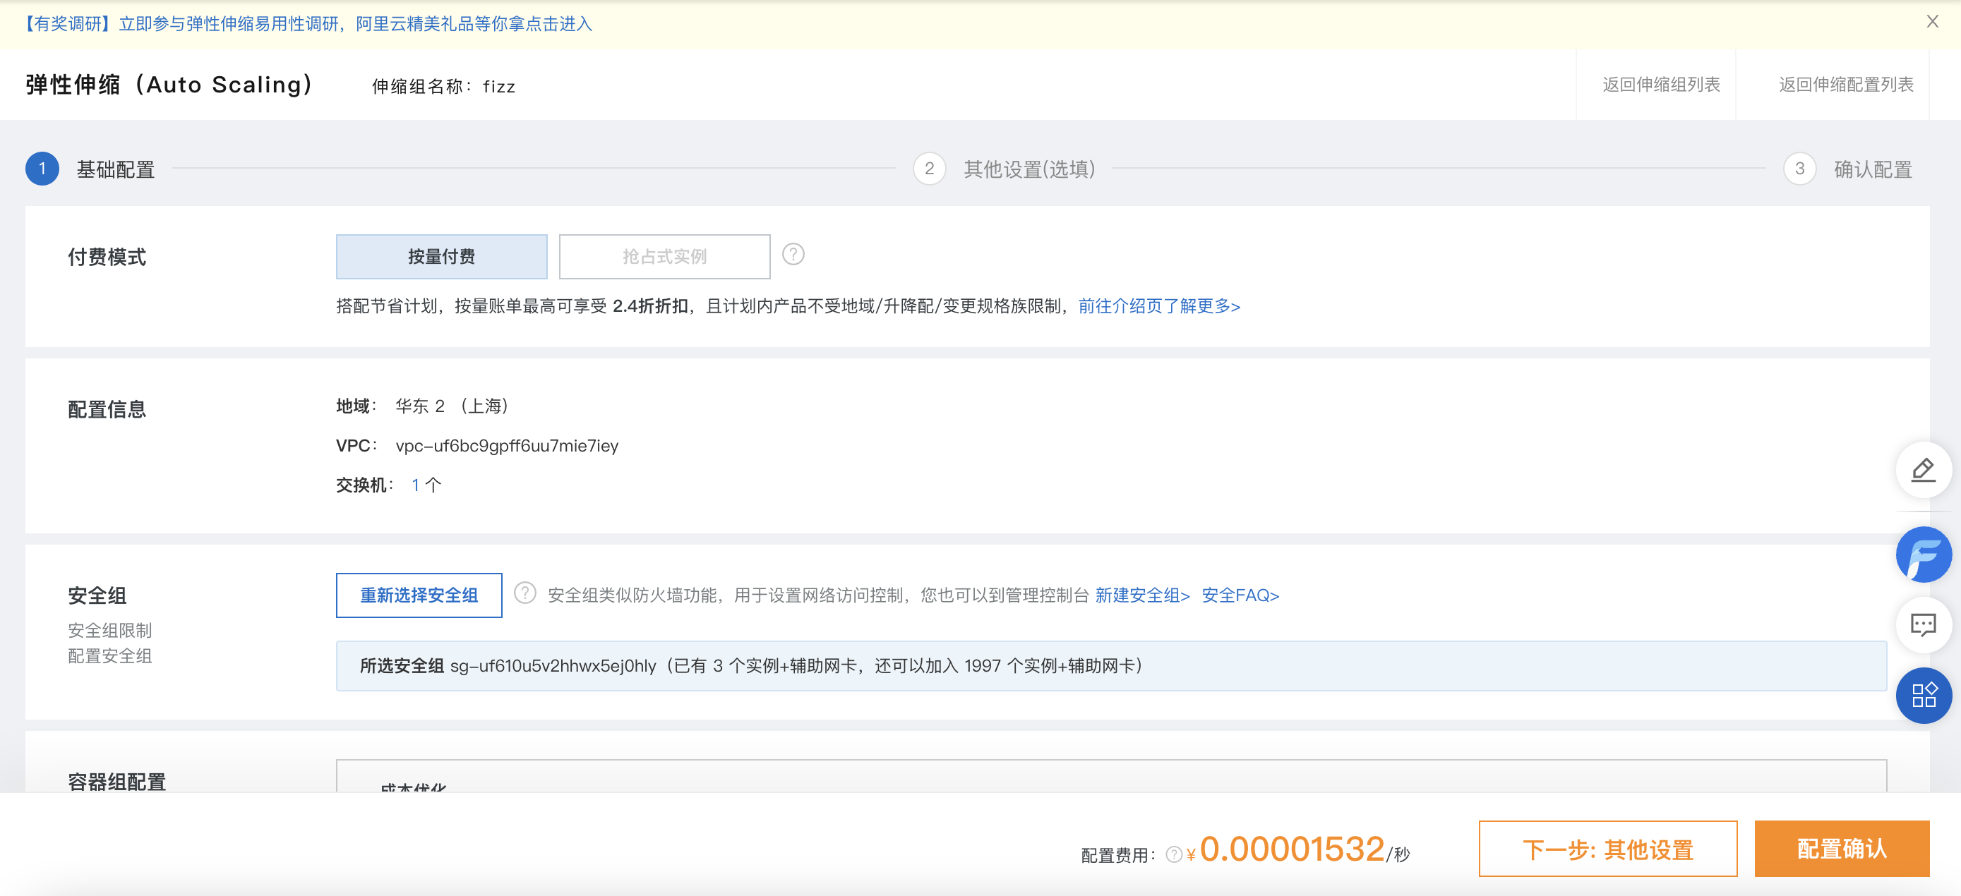1961x896 pixels.
Task: Click 返回伸缩配置列表 link
Action: 1846,85
